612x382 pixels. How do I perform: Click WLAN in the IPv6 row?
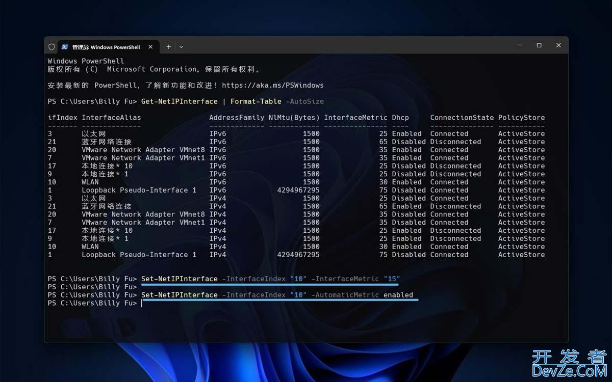(x=90, y=182)
